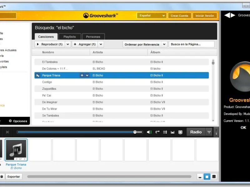The width and height of the screenshot is (250, 187).
Task: Delete queue with the trash icon
Action: [x=2, y=176]
